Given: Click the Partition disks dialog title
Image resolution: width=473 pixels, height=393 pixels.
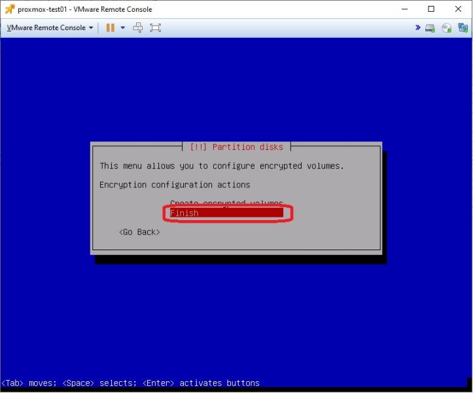Looking at the screenshot, I should coord(237,147).
